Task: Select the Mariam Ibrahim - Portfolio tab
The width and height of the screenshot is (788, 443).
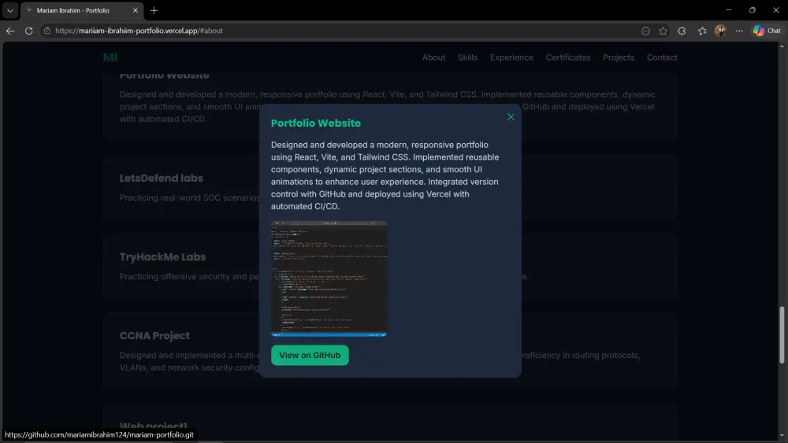Action: pyautogui.click(x=82, y=10)
